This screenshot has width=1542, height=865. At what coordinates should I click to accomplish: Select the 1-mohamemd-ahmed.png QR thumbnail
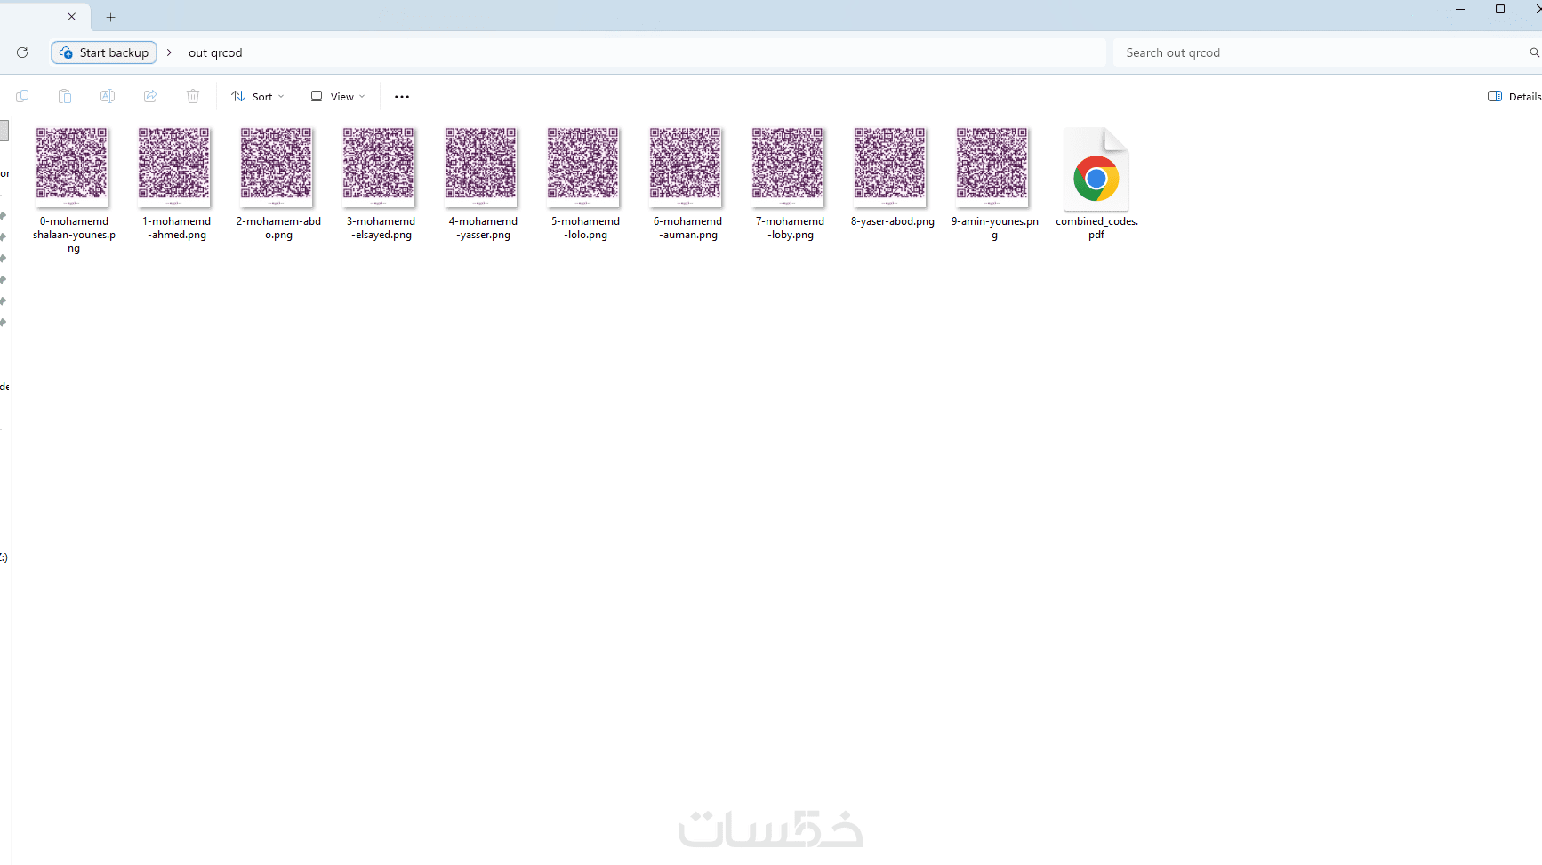(174, 167)
